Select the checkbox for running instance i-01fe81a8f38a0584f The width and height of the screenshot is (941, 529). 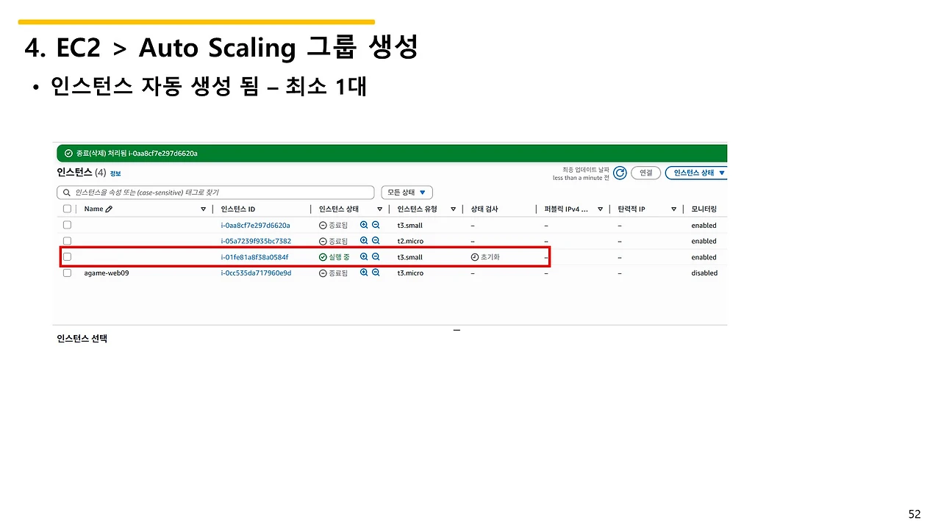point(67,256)
